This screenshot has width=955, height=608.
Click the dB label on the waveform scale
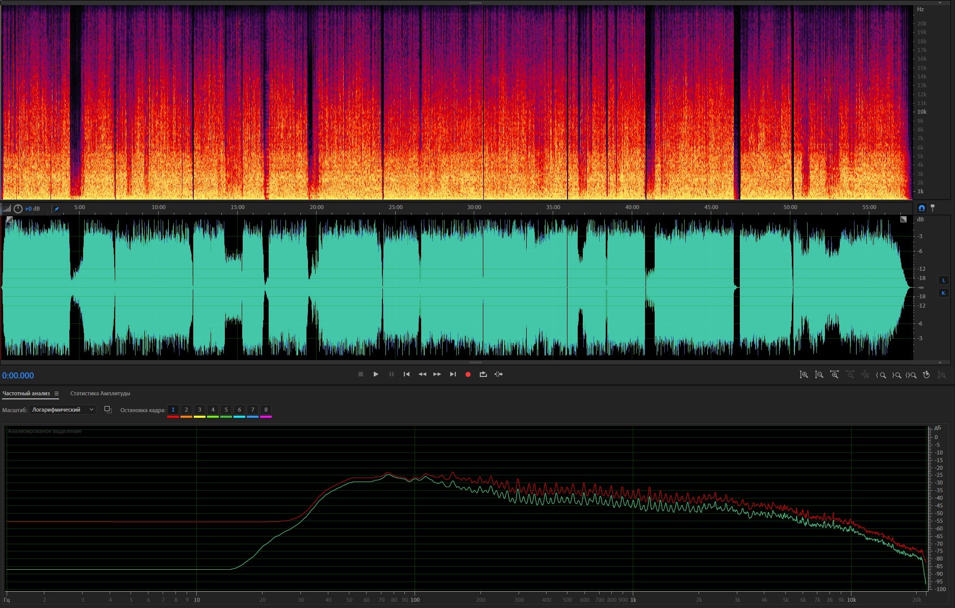pos(920,219)
